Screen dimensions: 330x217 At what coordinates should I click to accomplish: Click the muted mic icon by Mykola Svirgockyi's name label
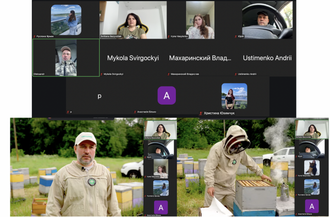pos(102,74)
